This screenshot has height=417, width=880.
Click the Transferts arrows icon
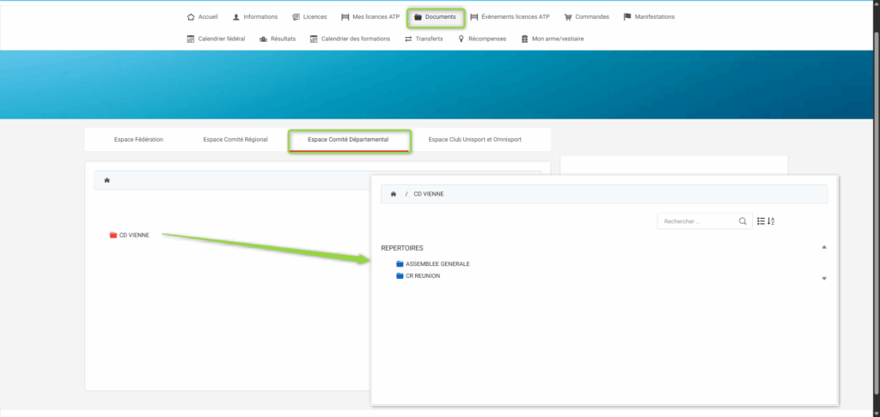[408, 39]
